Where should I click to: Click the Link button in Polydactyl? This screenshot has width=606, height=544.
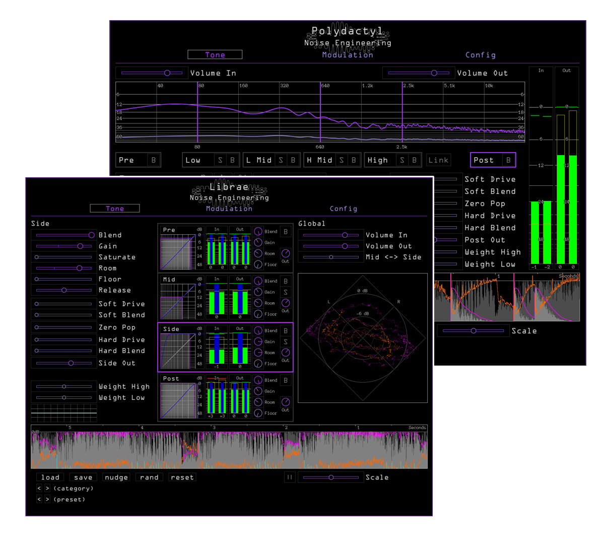[x=438, y=160]
